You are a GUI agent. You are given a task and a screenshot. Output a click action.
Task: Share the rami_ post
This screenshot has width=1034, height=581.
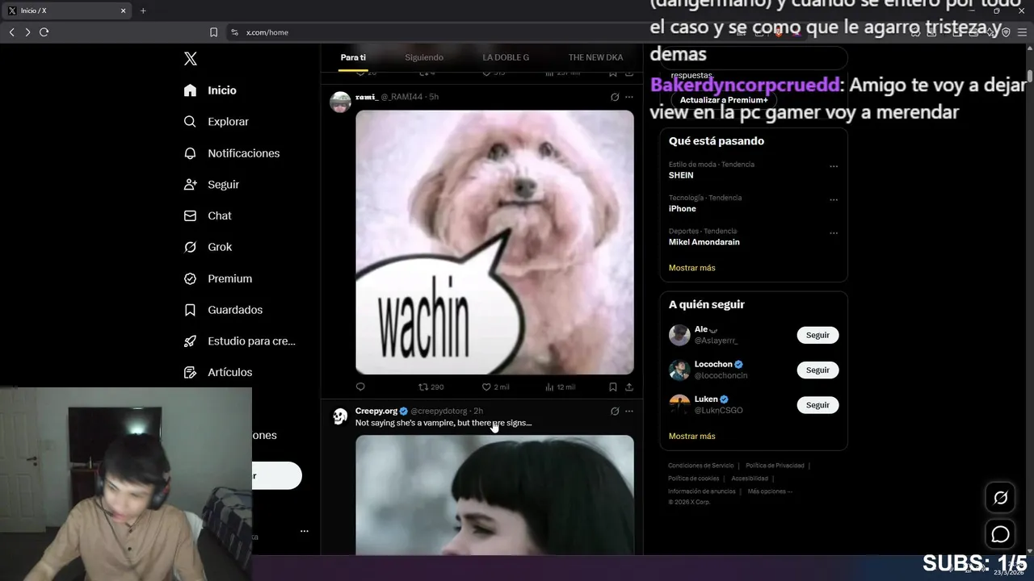point(629,387)
